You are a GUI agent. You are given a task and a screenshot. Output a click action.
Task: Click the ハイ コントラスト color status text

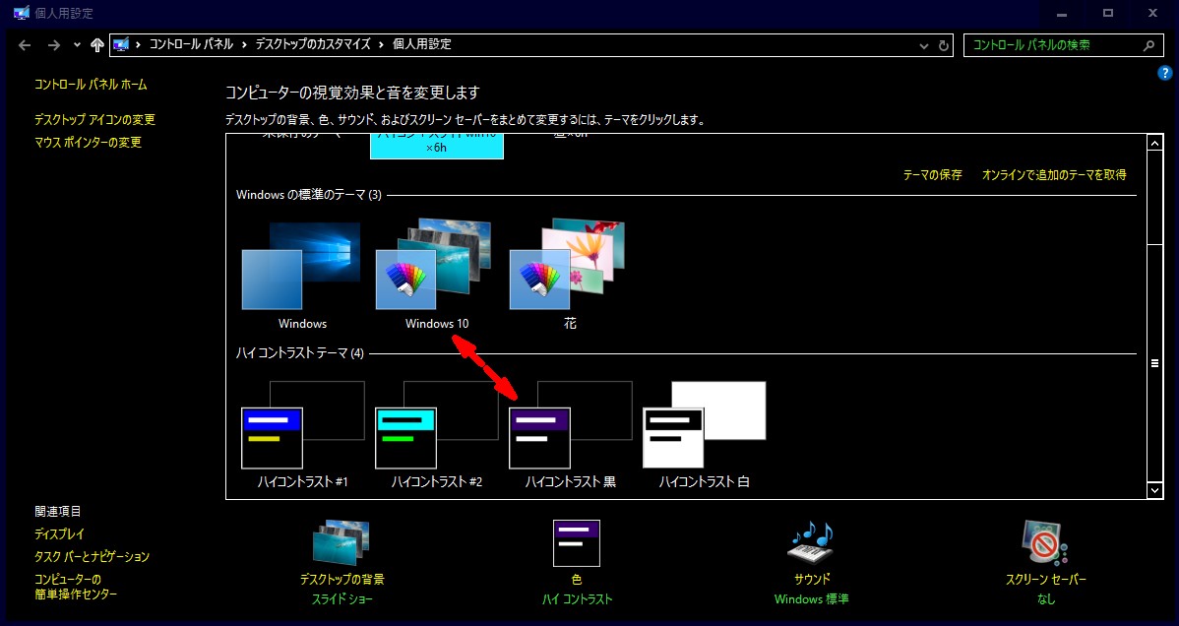tap(577, 599)
